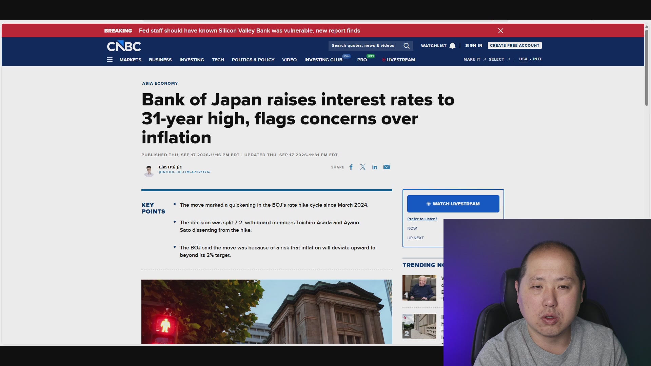651x366 pixels.
Task: Open author Lim Hui Jie's name link
Action: pos(170,167)
